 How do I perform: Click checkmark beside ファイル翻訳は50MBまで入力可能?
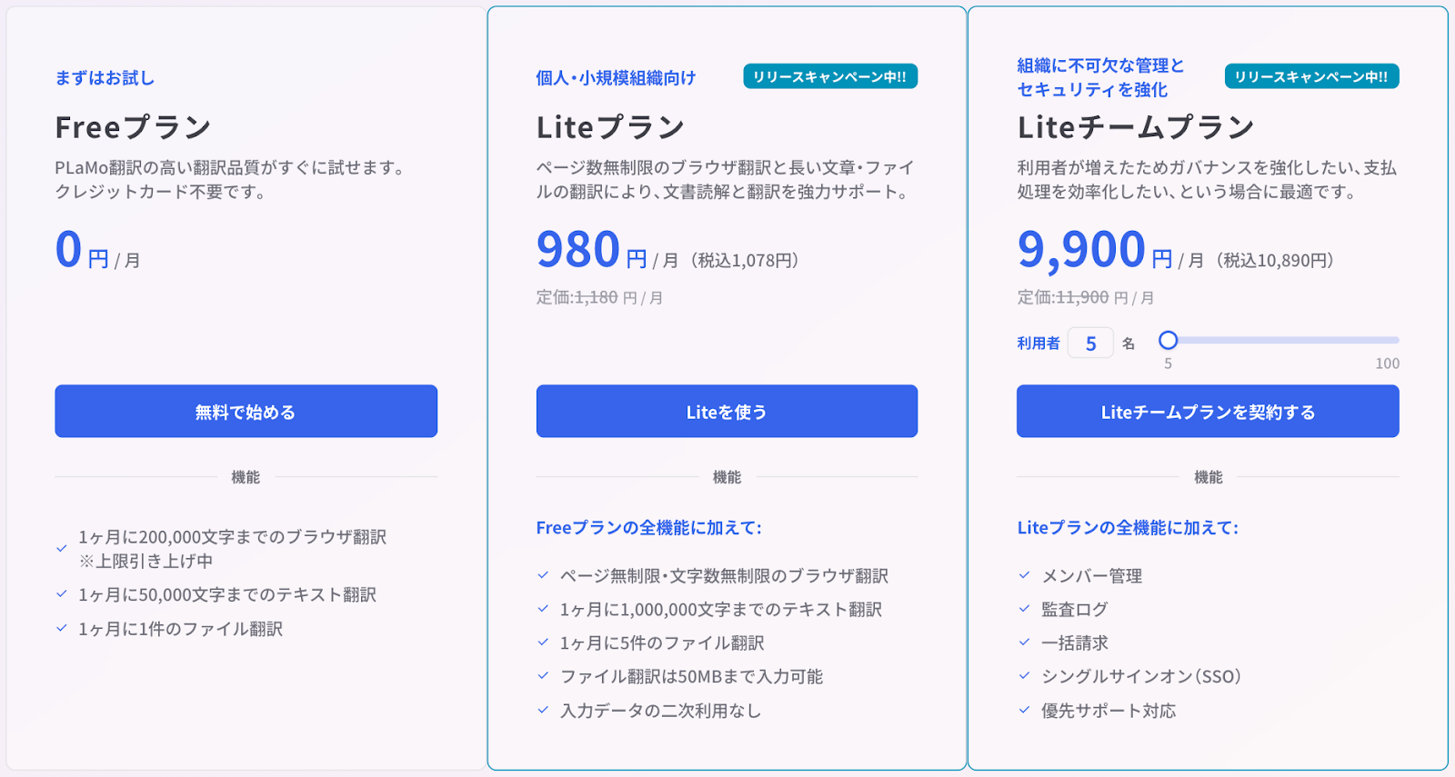coord(544,676)
